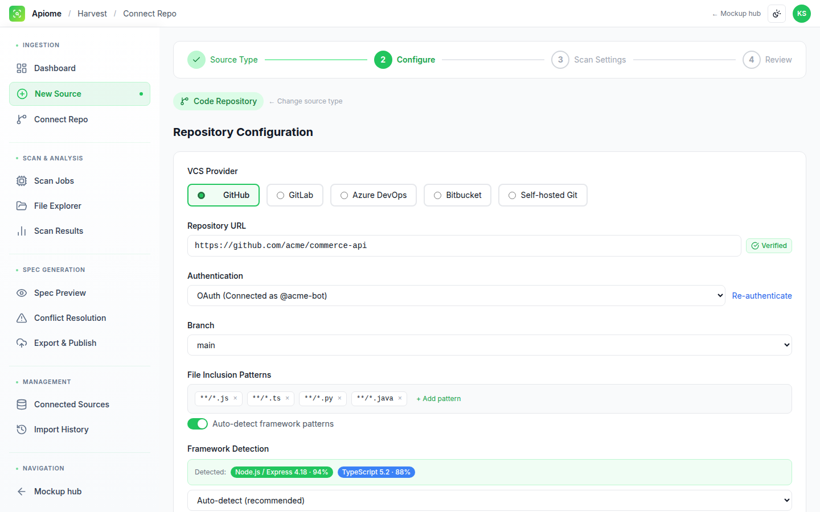This screenshot has width=820, height=512.
Task: Click Re-authenticate link
Action: click(762, 296)
